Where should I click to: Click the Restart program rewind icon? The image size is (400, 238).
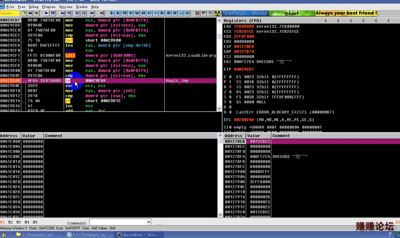click(x=30, y=13)
